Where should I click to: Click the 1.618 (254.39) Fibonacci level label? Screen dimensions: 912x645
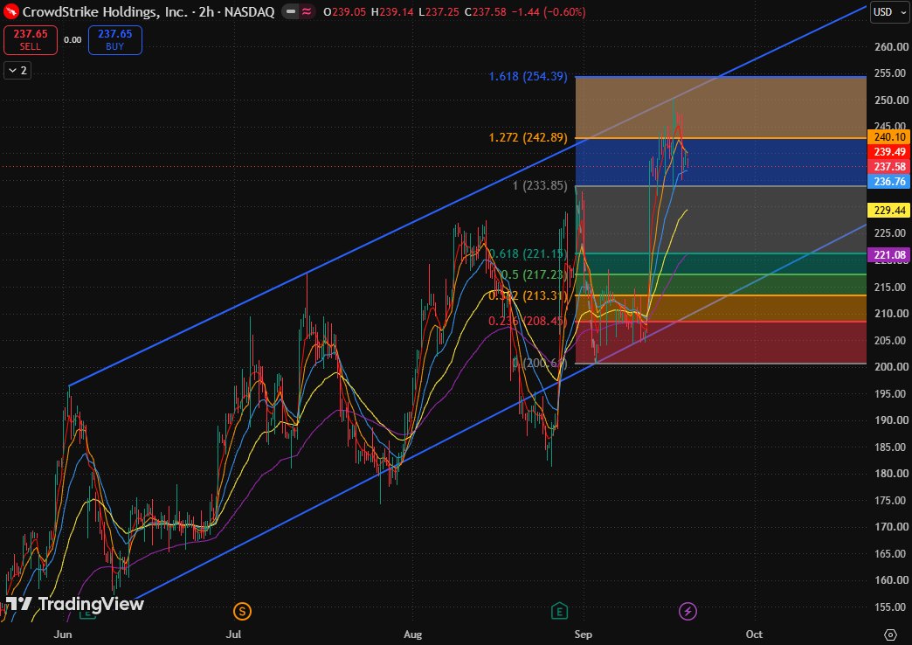(529, 76)
